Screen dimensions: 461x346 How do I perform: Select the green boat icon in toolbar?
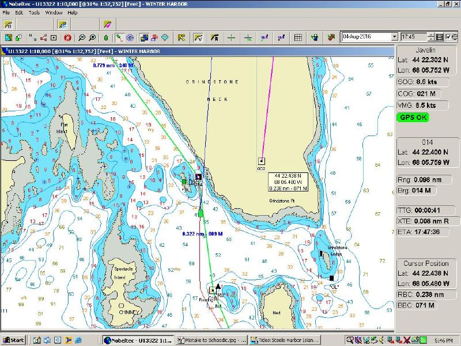[x=106, y=37]
